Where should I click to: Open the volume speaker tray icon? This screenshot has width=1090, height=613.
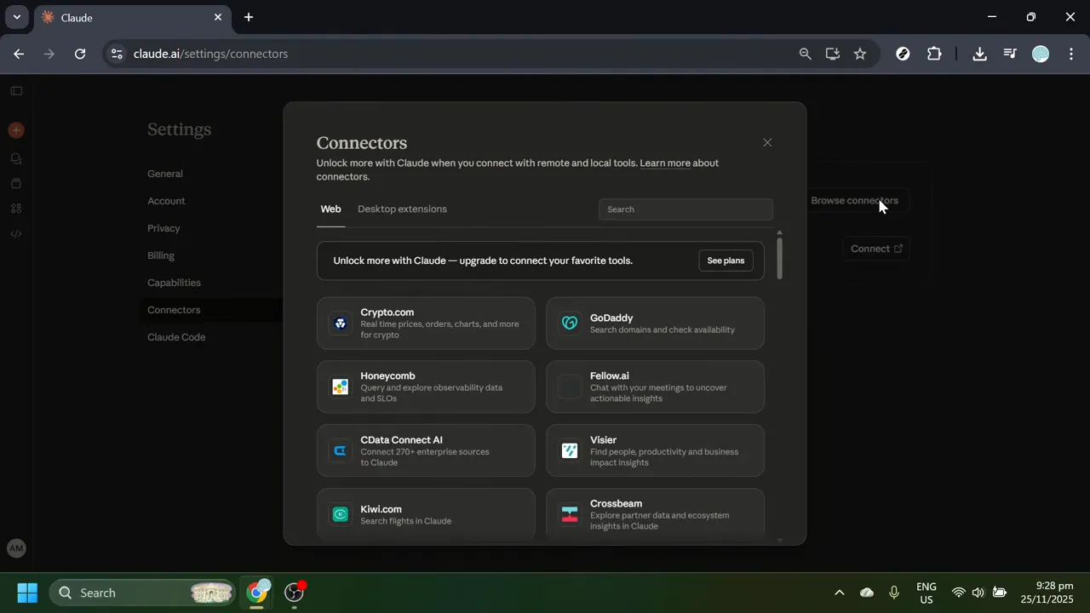click(x=978, y=593)
